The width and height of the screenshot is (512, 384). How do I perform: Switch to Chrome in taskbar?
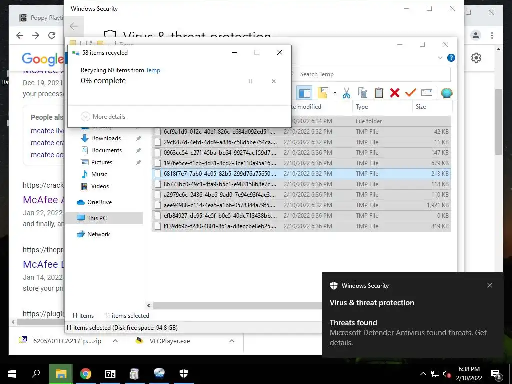click(x=86, y=374)
